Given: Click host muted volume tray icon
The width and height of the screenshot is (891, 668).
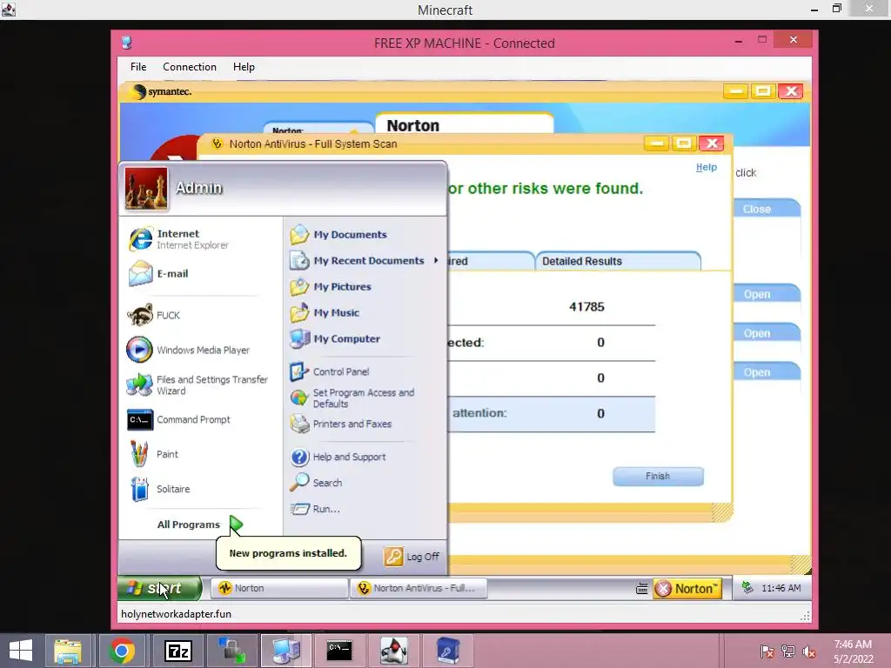Looking at the screenshot, I should 808,651.
